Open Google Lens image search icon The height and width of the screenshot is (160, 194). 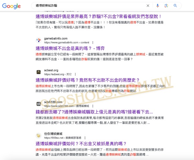[166, 6]
